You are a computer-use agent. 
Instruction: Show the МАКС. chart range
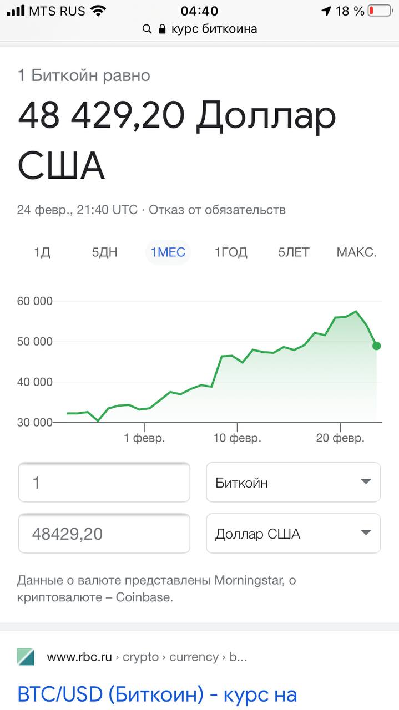357,252
